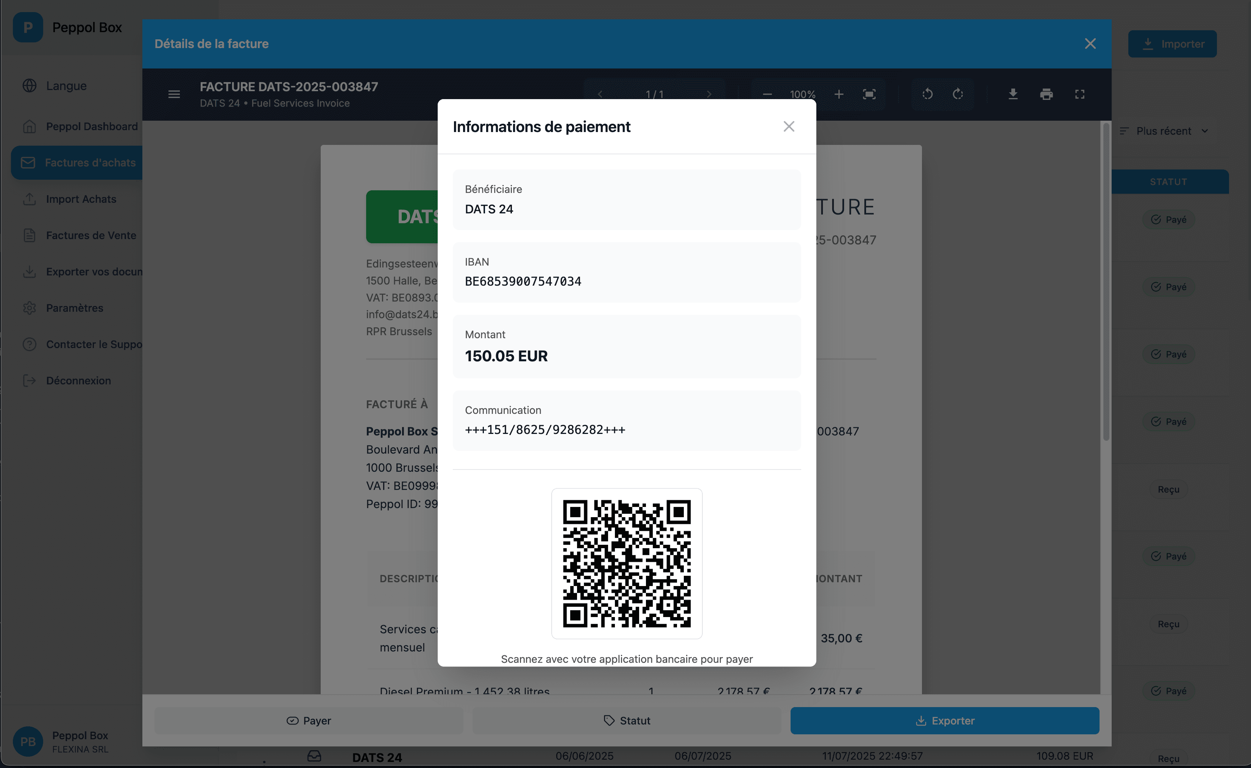Click the Statut button

pos(627,720)
